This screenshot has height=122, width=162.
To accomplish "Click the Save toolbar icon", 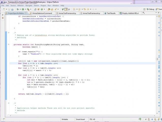I will point(9,9).
